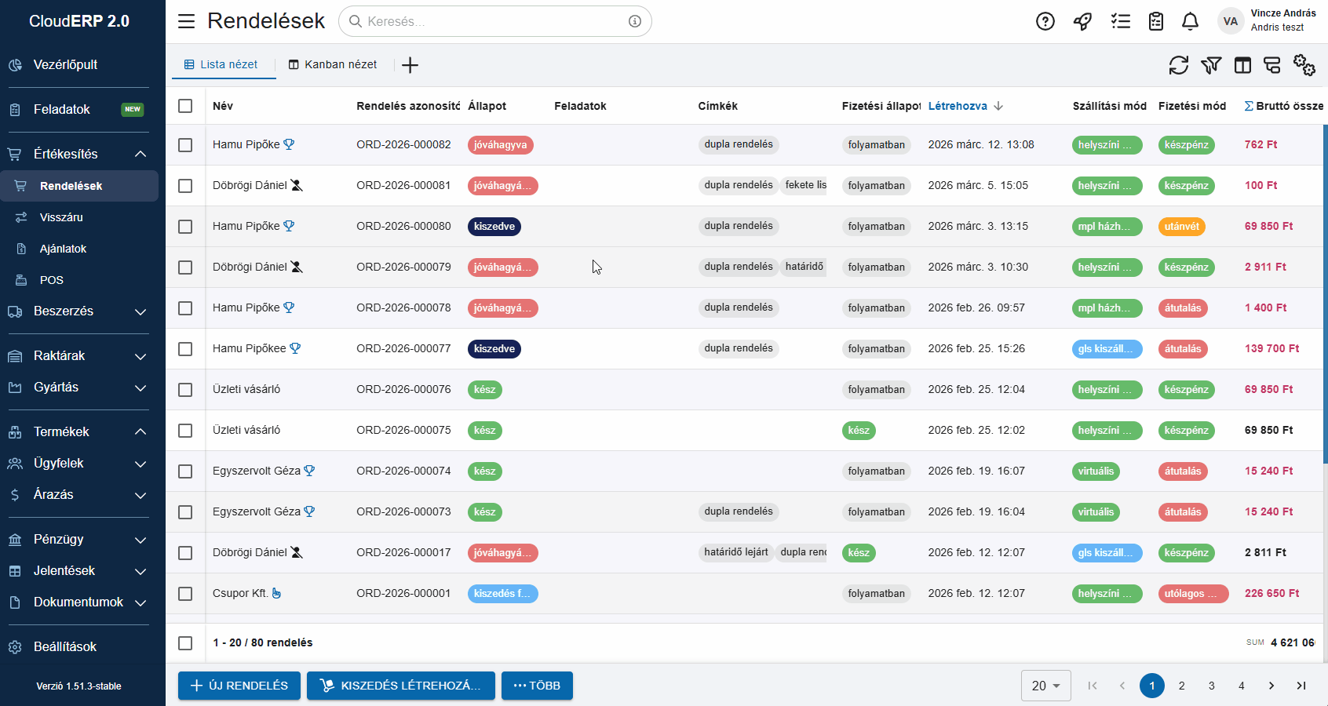The height and width of the screenshot is (706, 1328).
Task: Open the rocket icon in header
Action: 1082,21
